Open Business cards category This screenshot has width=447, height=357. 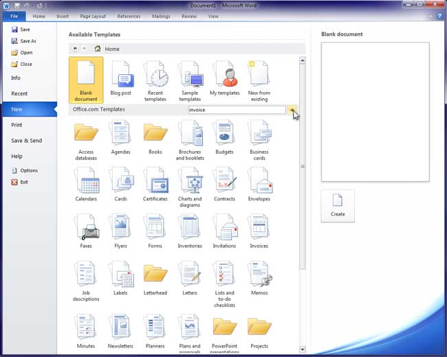click(x=259, y=140)
